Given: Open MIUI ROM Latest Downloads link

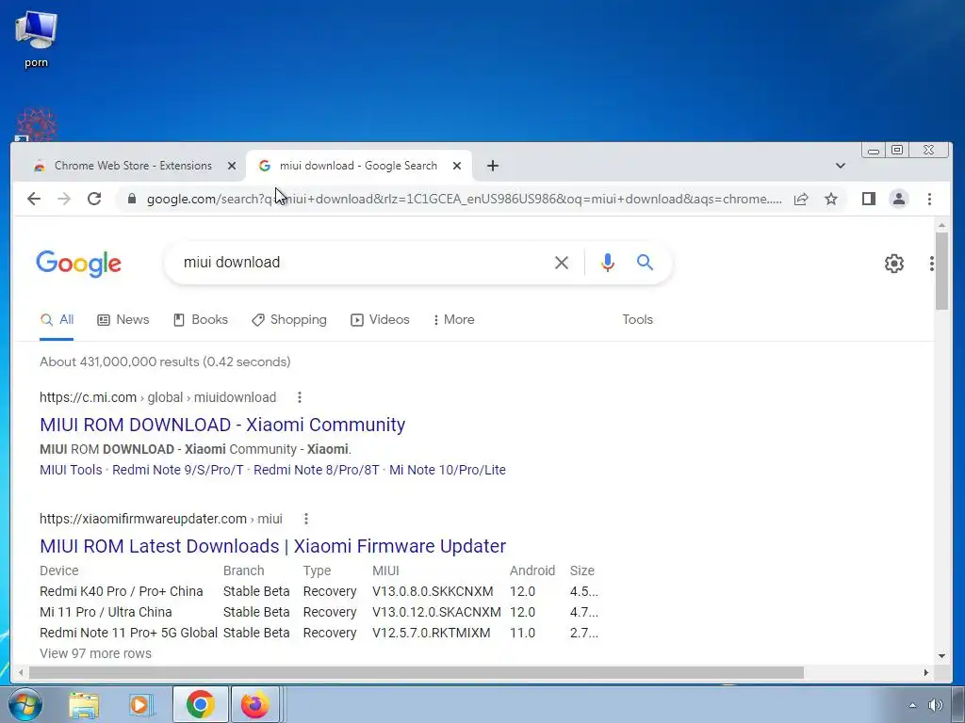Looking at the screenshot, I should point(272,546).
